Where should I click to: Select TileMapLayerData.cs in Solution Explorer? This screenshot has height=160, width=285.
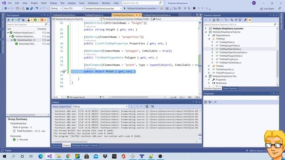point(229,45)
